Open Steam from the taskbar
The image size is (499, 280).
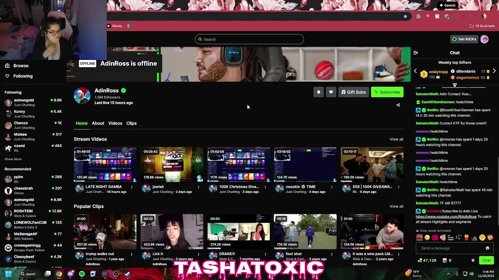127,274
